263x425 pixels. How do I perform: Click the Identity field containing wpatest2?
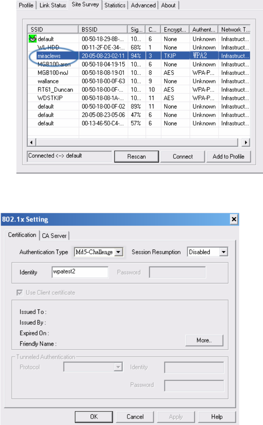pos(80,272)
